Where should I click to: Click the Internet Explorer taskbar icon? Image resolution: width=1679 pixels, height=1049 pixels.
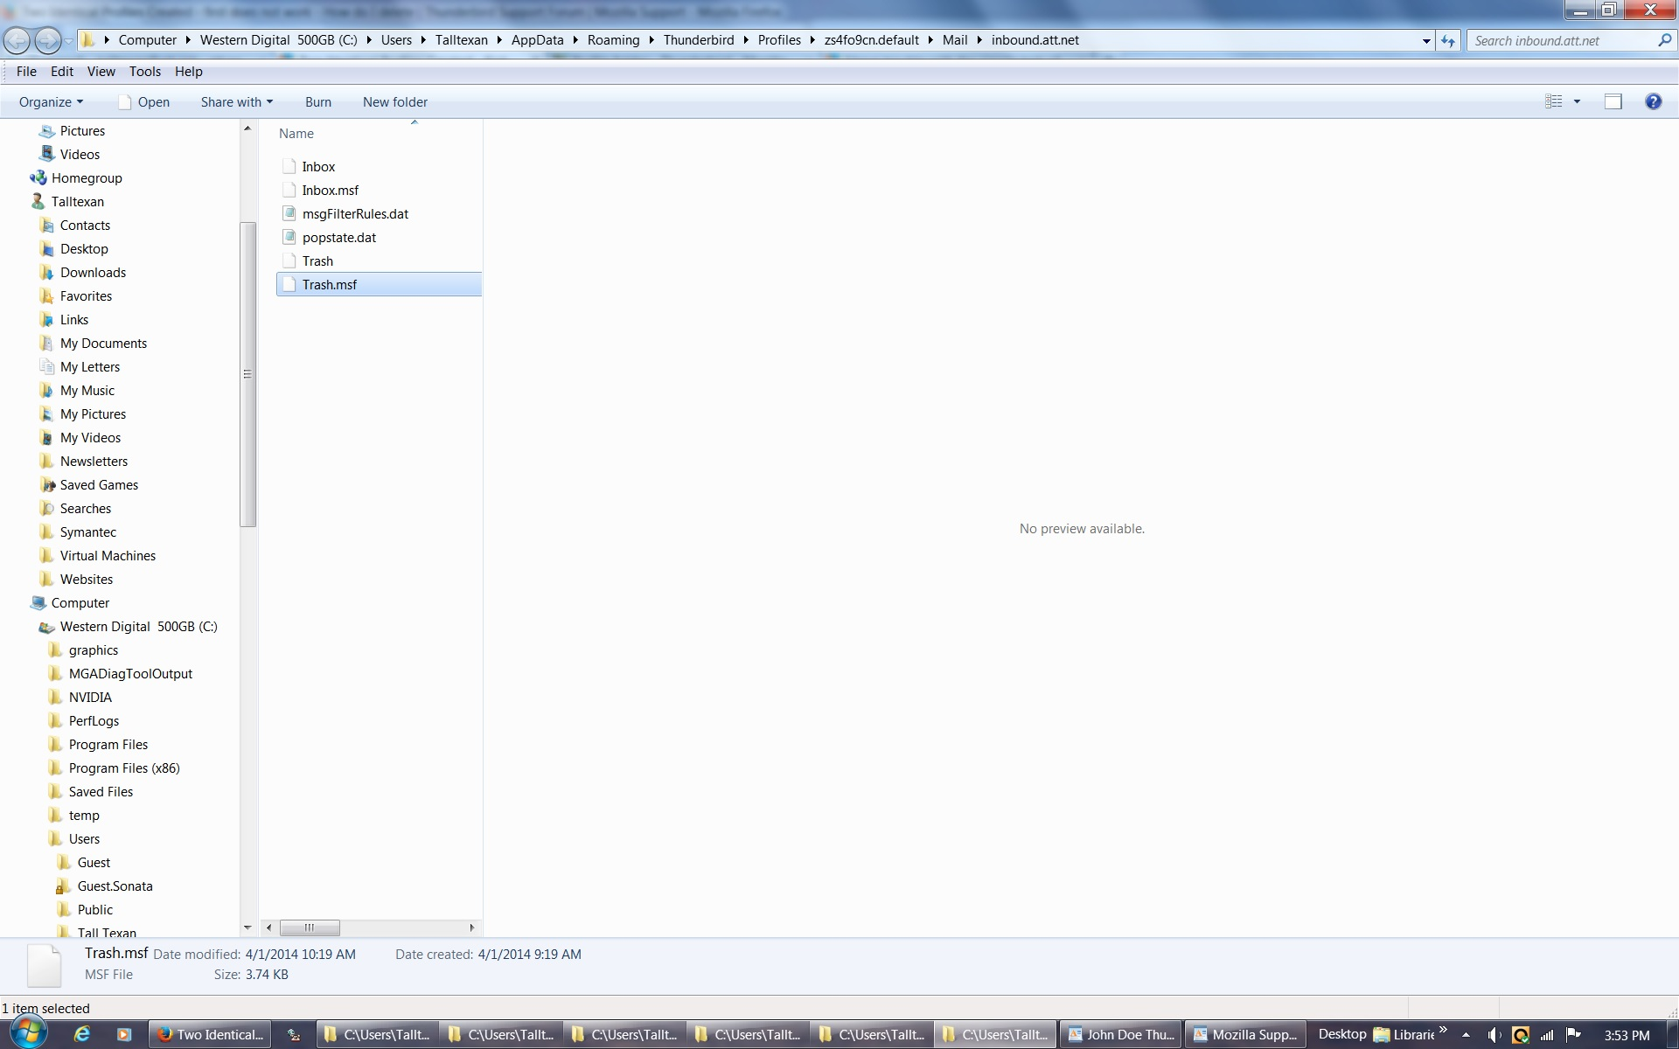click(x=81, y=1034)
